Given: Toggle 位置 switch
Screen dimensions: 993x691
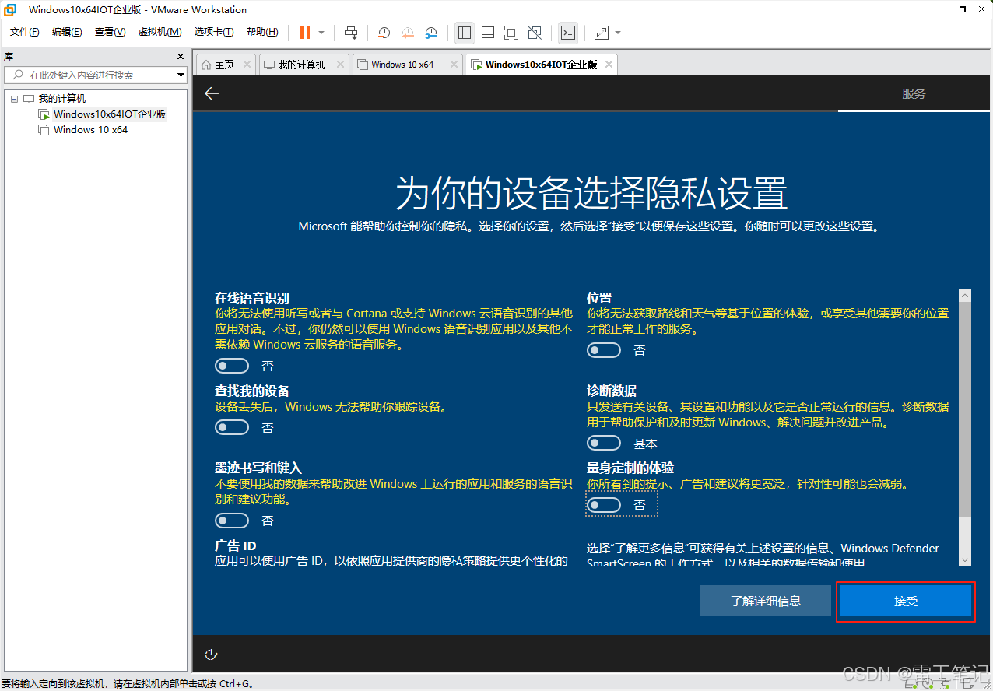Looking at the screenshot, I should (604, 350).
